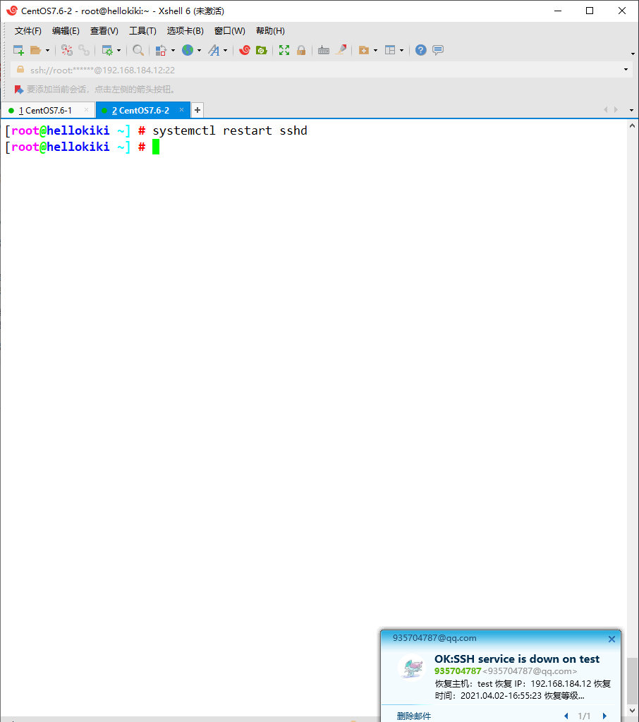Viewport: 639px width, 722px height.
Task: Click the Find magnifier icon
Action: 138,50
